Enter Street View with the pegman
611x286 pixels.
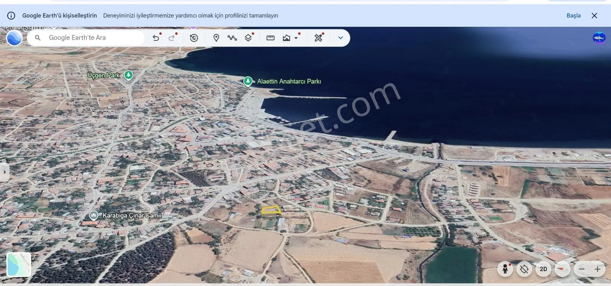click(x=505, y=269)
